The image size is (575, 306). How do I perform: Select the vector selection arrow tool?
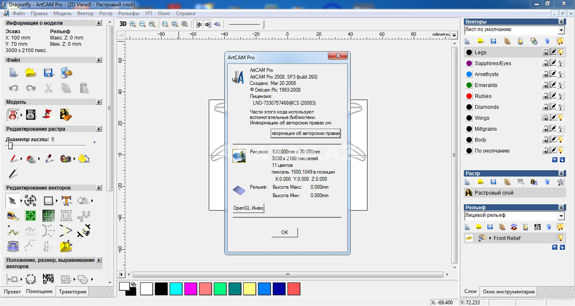tap(12, 201)
